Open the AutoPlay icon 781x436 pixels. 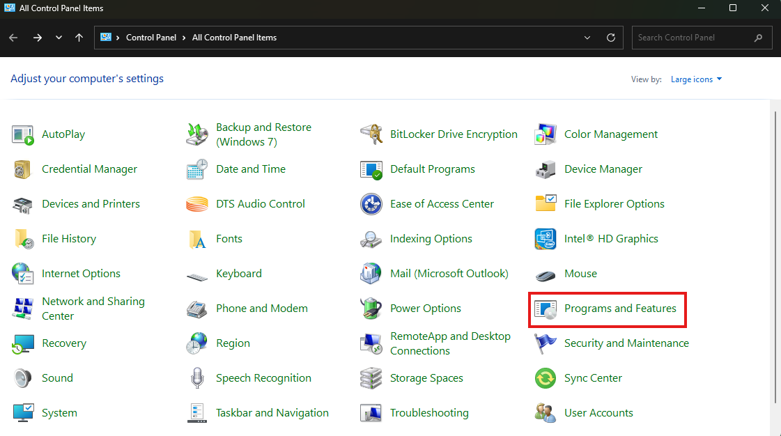[x=22, y=134]
